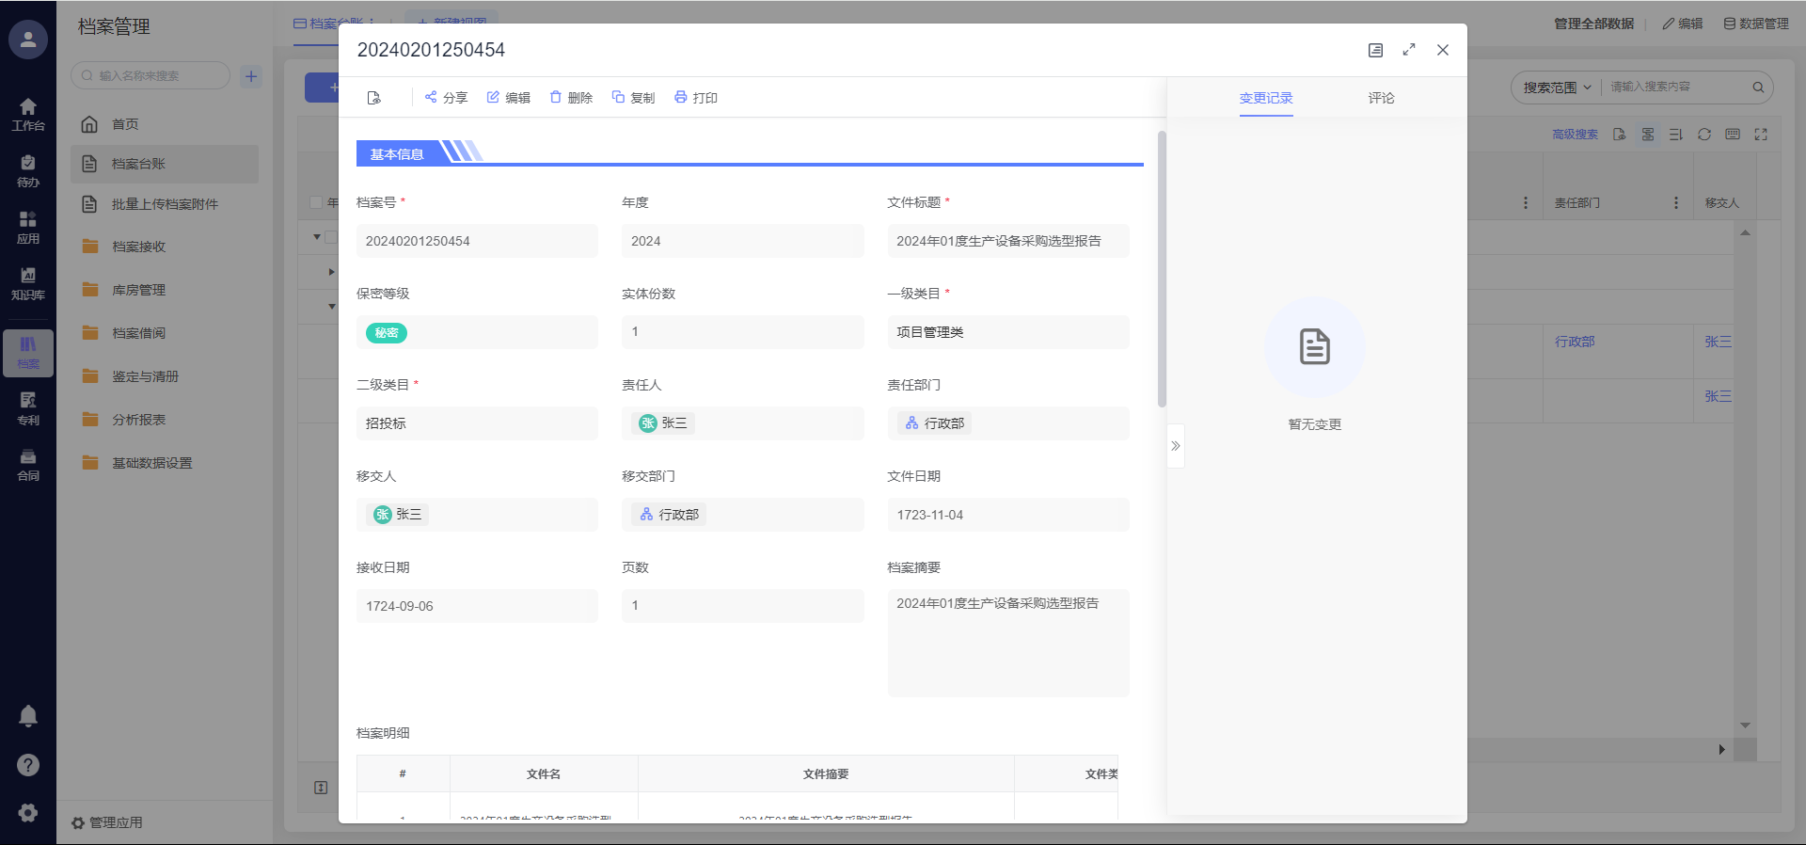Open the 搜索范围 dropdown
Screen dimensions: 1806x845
pyautogui.click(x=1557, y=88)
